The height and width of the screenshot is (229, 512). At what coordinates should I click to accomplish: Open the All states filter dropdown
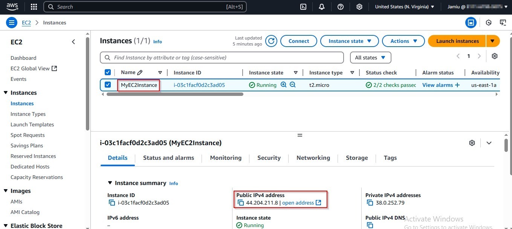371,58
